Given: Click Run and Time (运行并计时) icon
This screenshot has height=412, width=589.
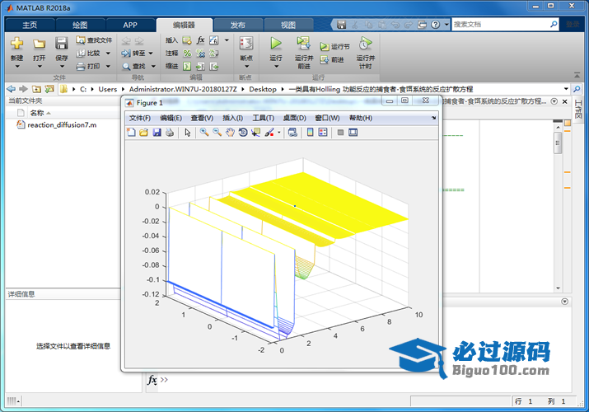Looking at the screenshot, I should pyautogui.click(x=365, y=43).
